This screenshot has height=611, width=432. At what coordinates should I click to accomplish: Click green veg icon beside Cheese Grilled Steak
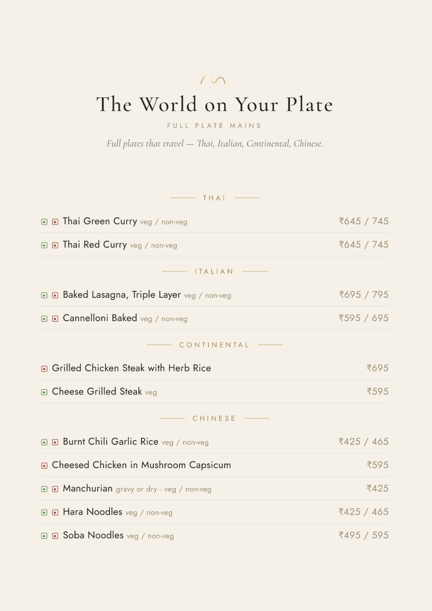(x=44, y=392)
